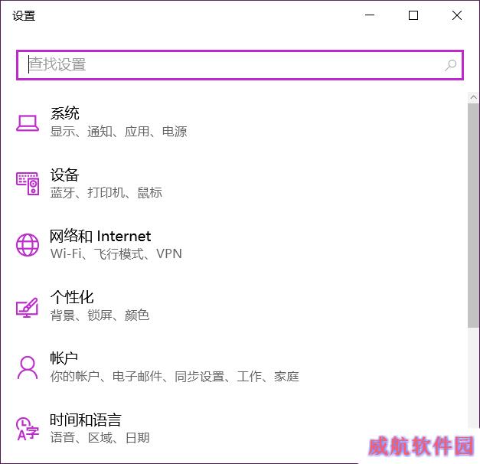Image resolution: width=480 pixels, height=464 pixels.
Task: Click the description 语音、区域、日期
Action: pyautogui.click(x=100, y=438)
